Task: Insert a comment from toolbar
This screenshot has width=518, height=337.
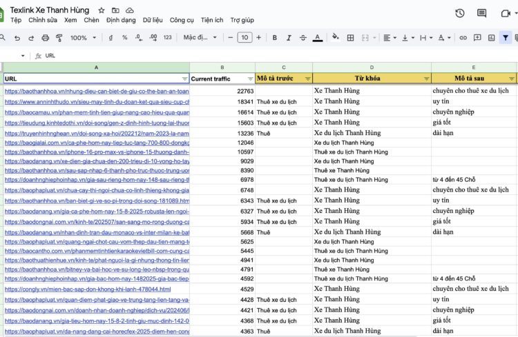Action: [x=477, y=38]
